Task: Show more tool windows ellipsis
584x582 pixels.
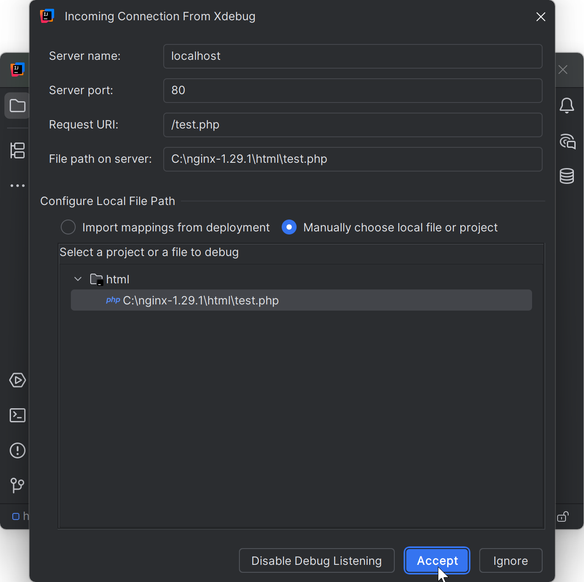Action: pyautogui.click(x=18, y=186)
